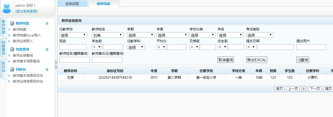Switch to the 系统设置 tab
333x117 pixels.
coord(72,4)
